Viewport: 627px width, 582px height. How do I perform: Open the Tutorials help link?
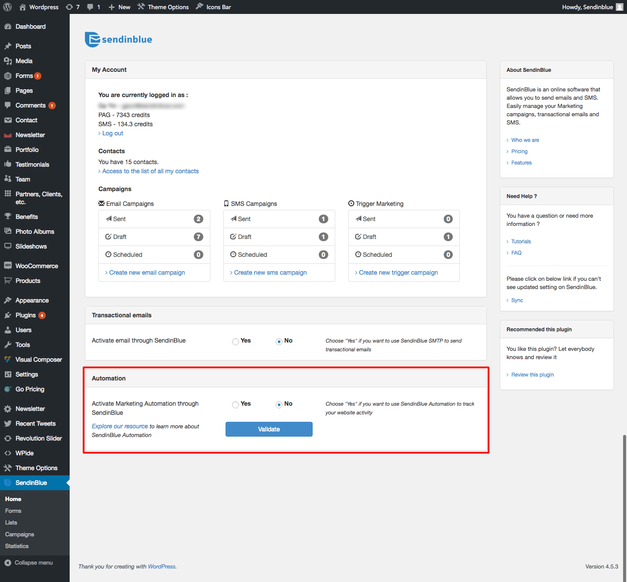pyautogui.click(x=521, y=242)
